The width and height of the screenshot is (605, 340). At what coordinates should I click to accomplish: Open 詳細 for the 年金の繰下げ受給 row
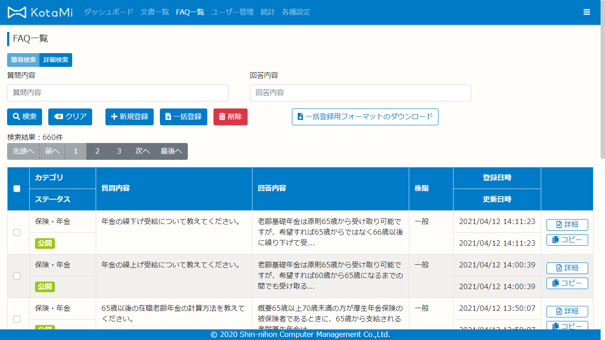(x=567, y=224)
